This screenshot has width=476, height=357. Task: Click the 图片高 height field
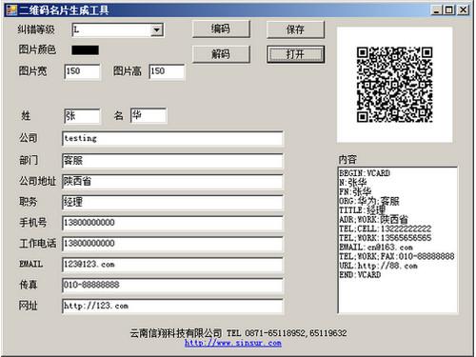[x=167, y=71]
